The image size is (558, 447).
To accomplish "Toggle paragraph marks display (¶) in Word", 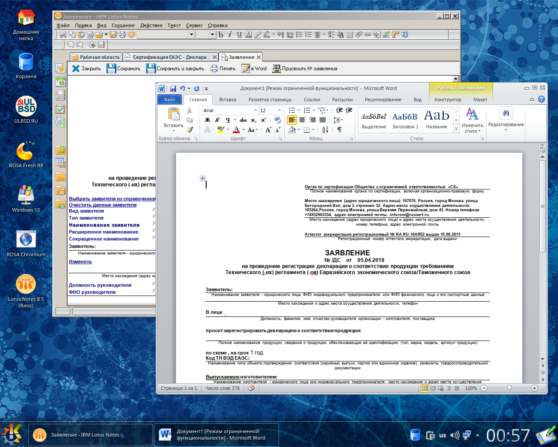I will pos(339,130).
